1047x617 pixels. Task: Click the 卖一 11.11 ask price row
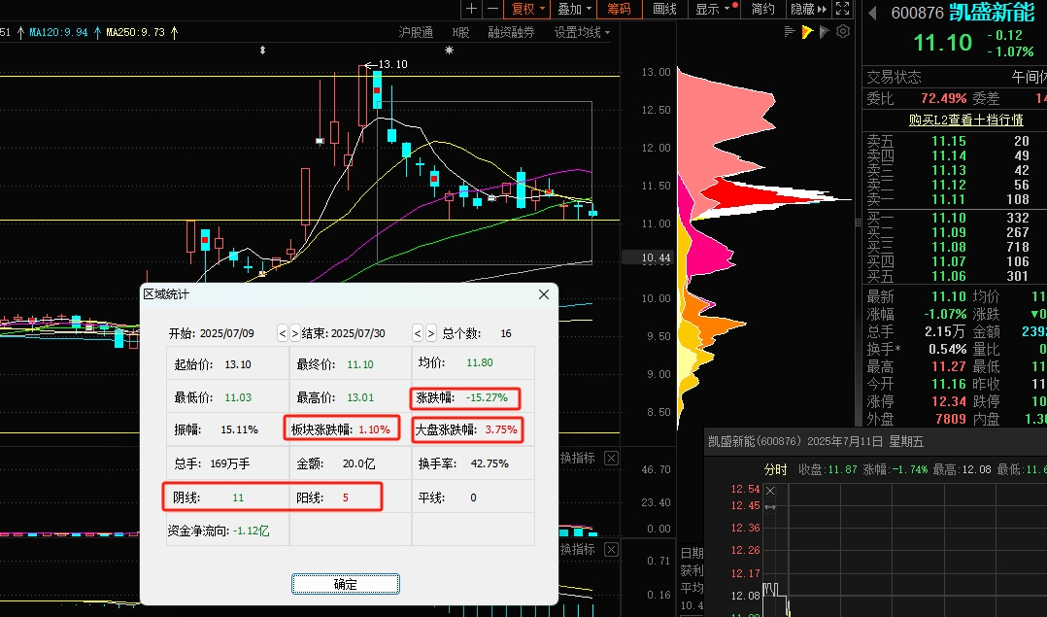(x=956, y=199)
